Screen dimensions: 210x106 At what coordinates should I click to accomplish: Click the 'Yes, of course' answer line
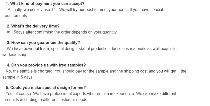[91, 93]
